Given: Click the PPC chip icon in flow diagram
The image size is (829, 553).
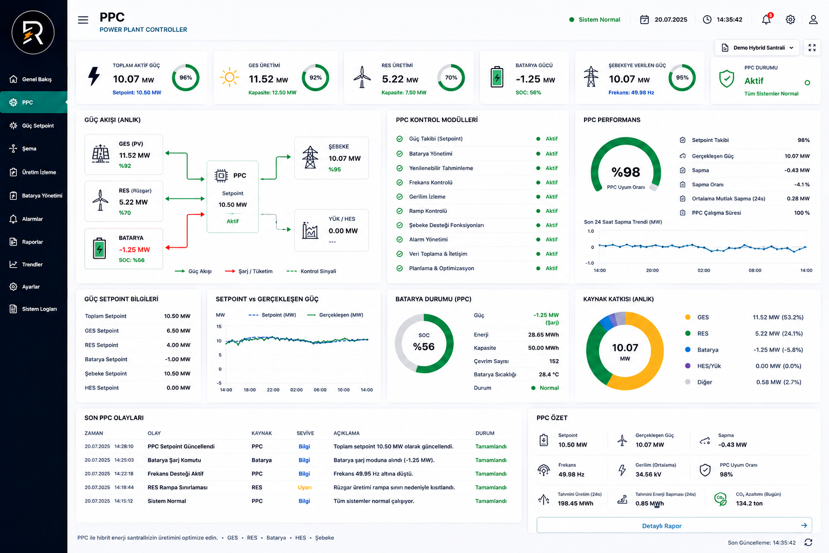Looking at the screenshot, I should tap(221, 176).
